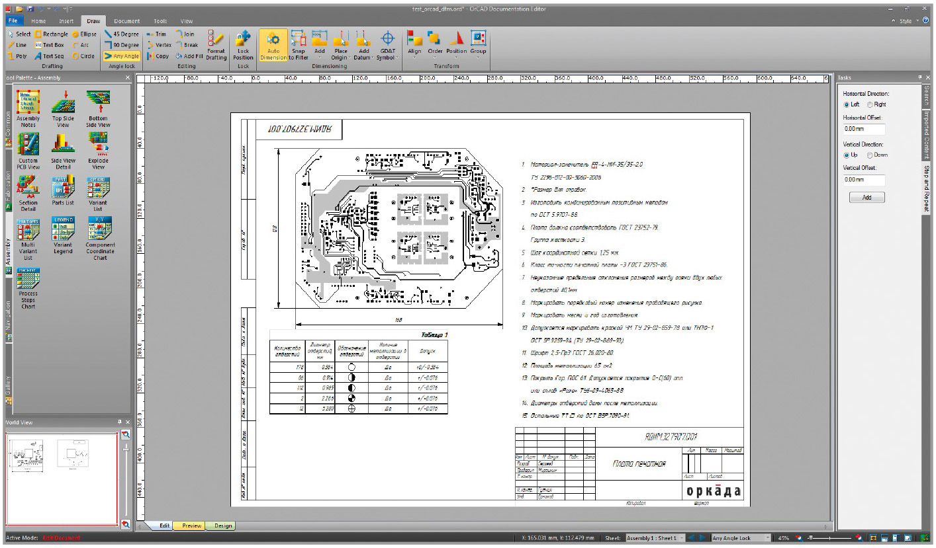Open the Format Drafting tool
This screenshot has height=548, width=936.
click(x=216, y=40)
